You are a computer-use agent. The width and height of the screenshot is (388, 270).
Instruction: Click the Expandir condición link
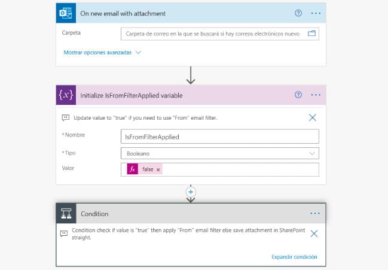pos(294,257)
